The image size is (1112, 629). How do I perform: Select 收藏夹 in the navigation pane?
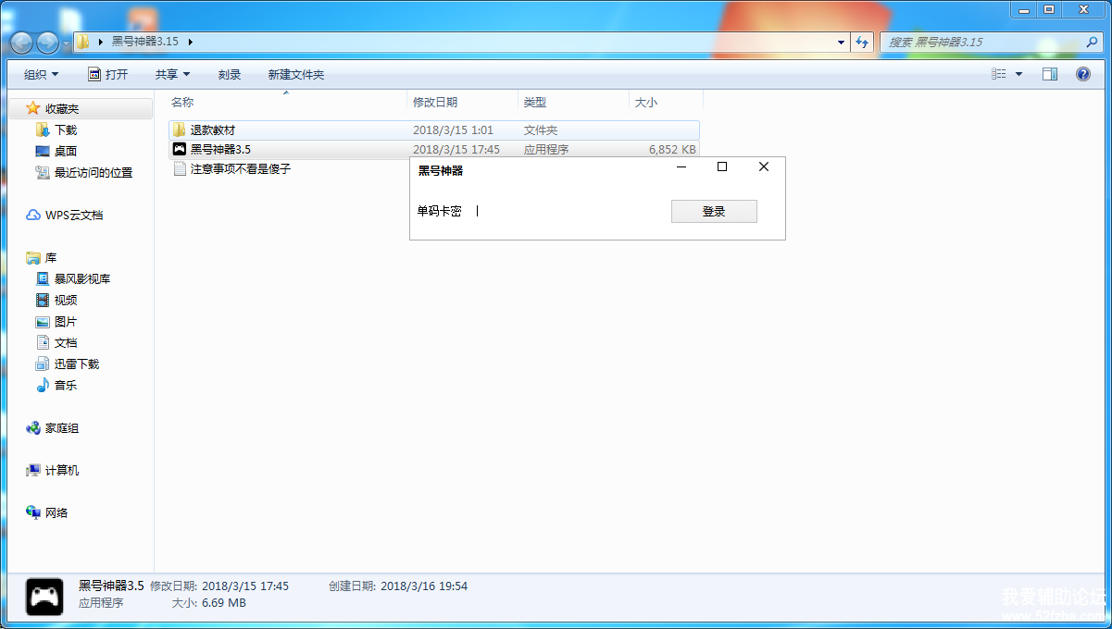click(62, 109)
